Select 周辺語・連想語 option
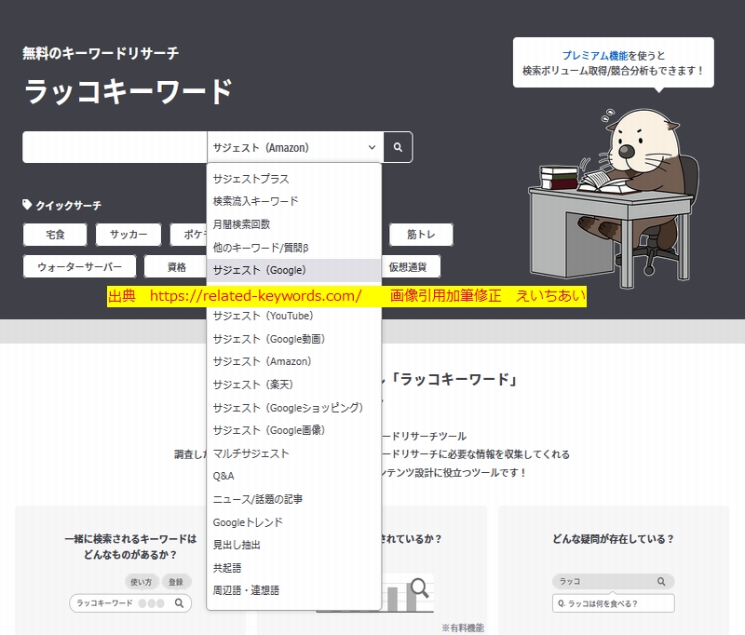 click(x=294, y=590)
